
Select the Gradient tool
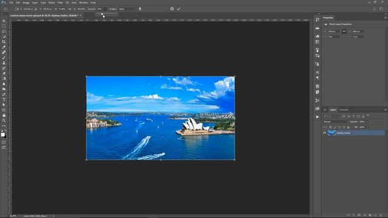coord(4,79)
